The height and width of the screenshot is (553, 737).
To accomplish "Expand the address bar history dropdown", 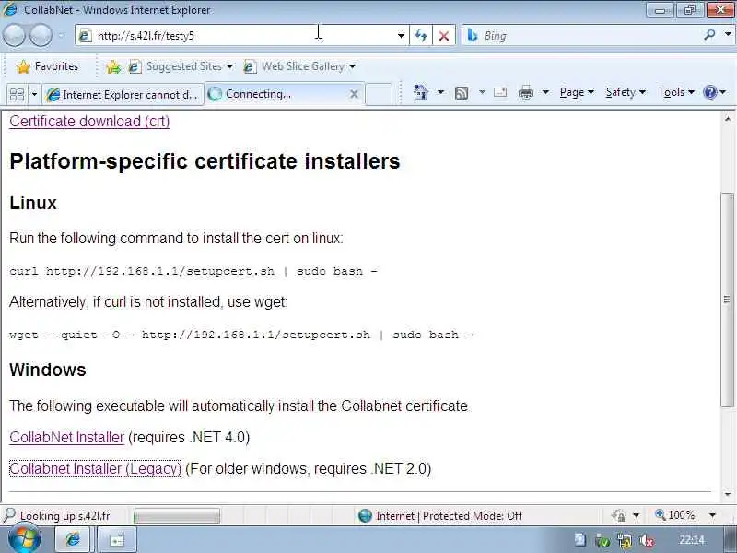I will coord(401,36).
